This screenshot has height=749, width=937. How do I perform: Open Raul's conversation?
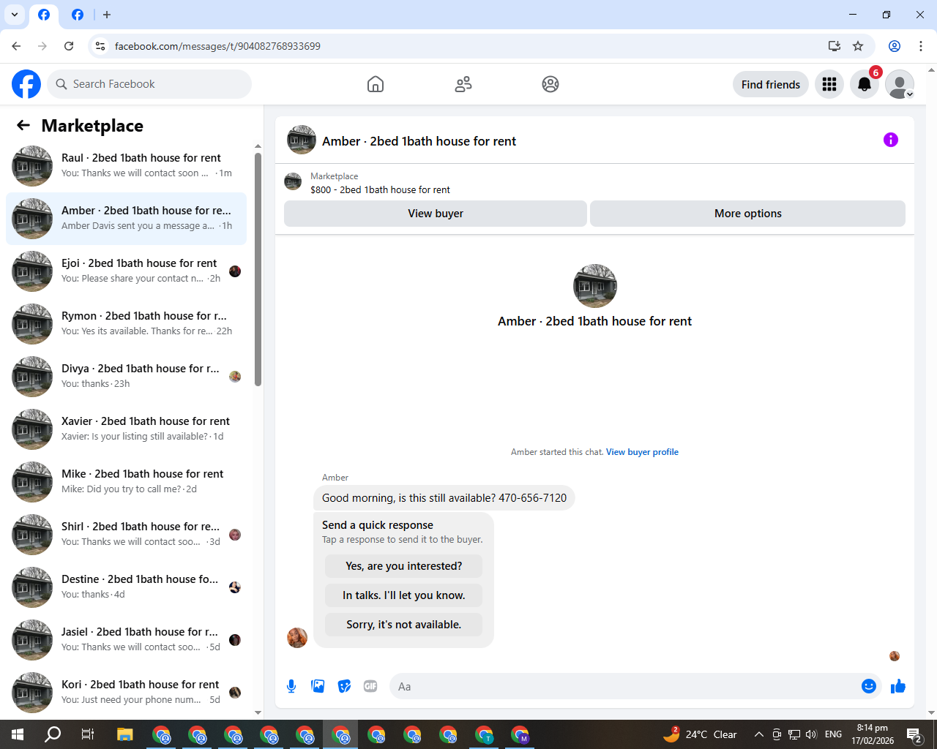(126, 166)
